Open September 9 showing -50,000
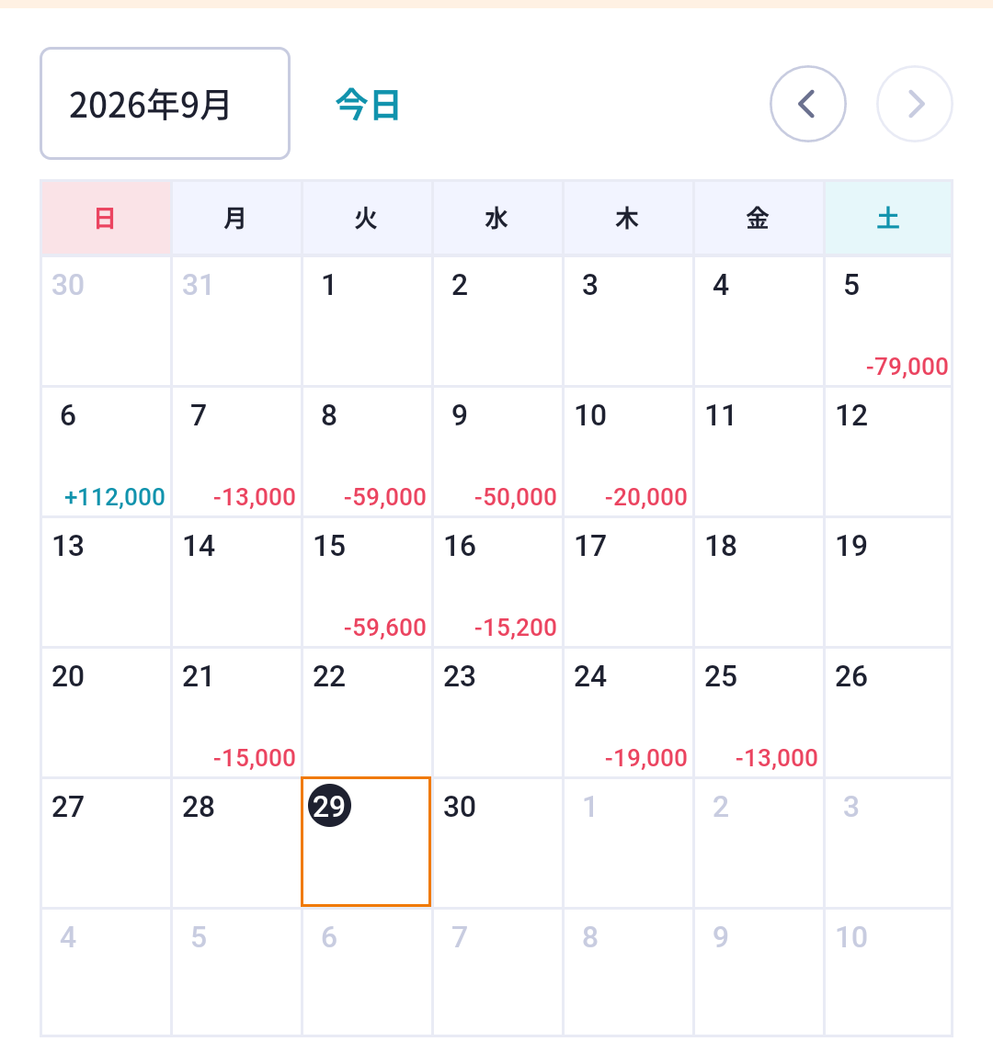 point(497,452)
